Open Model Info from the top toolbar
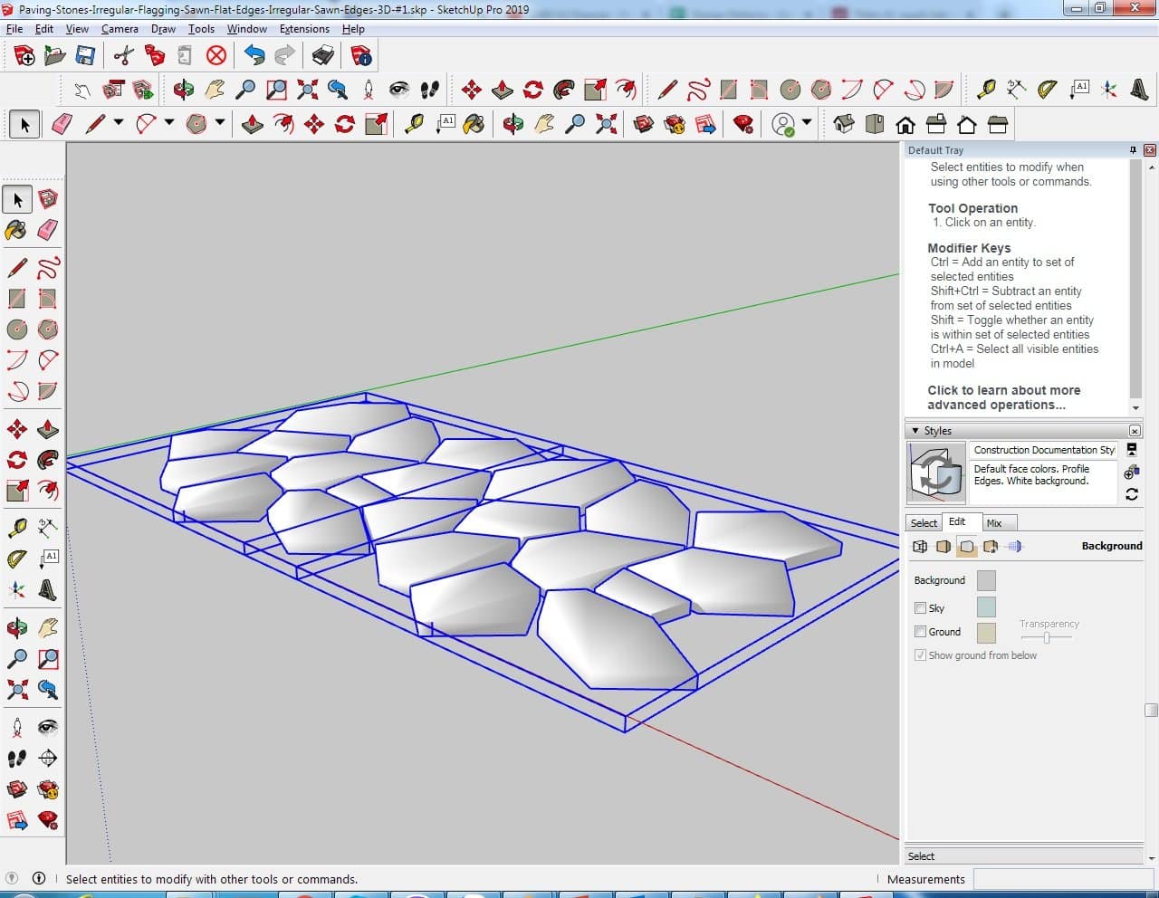Viewport: 1159px width, 898px height. (x=361, y=56)
